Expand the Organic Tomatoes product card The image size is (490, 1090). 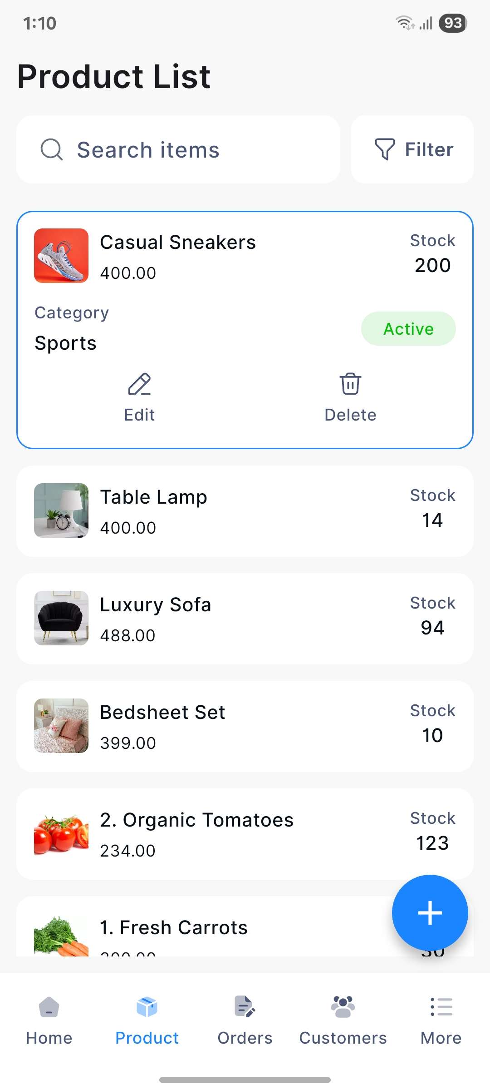[x=245, y=834]
